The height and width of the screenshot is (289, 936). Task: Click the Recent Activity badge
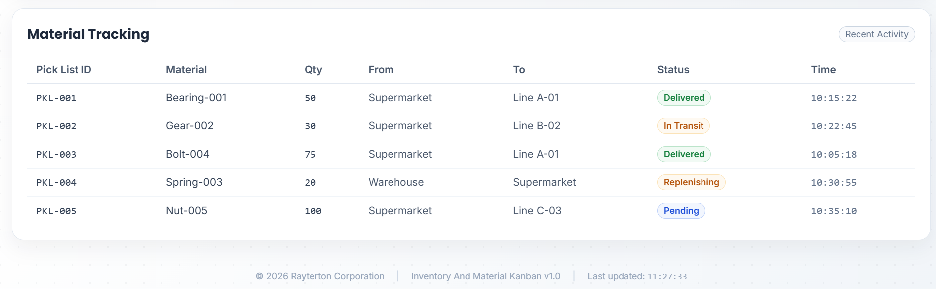876,34
